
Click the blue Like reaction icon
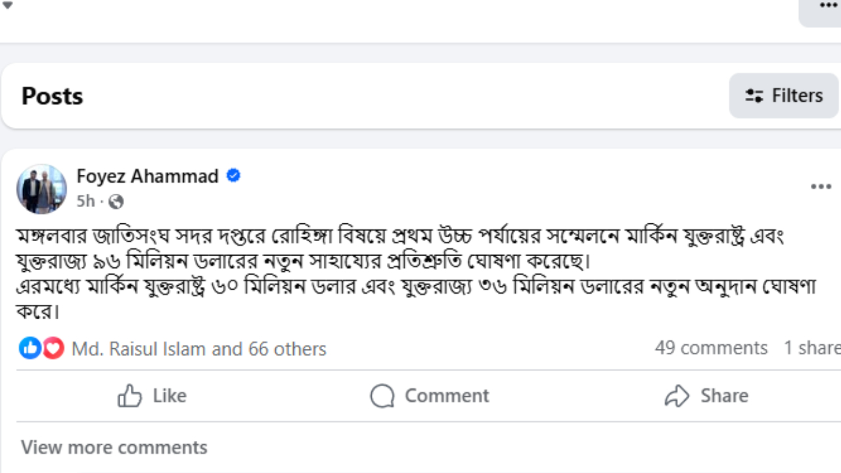30,348
